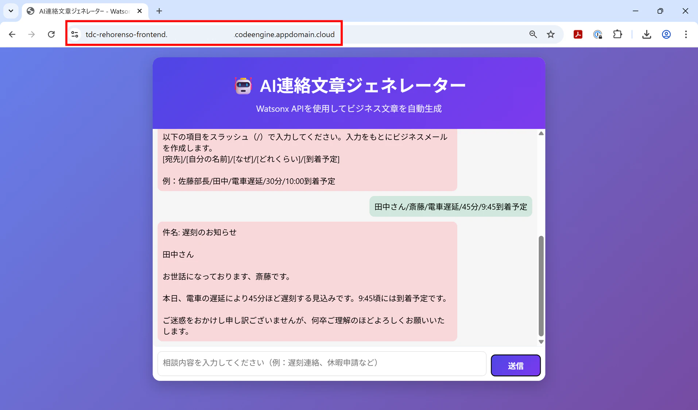The width and height of the screenshot is (698, 410).
Task: Open the Extensions puzzle-piece menu
Action: 617,34
